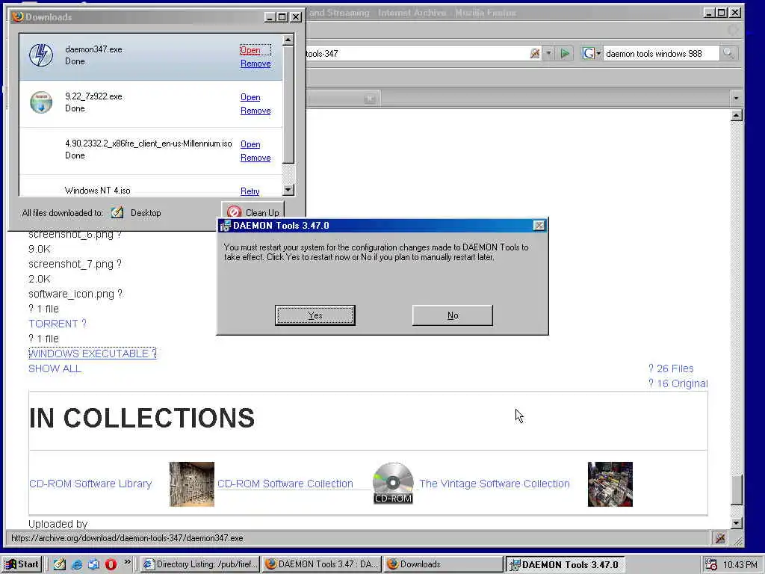The width and height of the screenshot is (765, 574).
Task: Click the status bar security icon
Action: (x=719, y=538)
